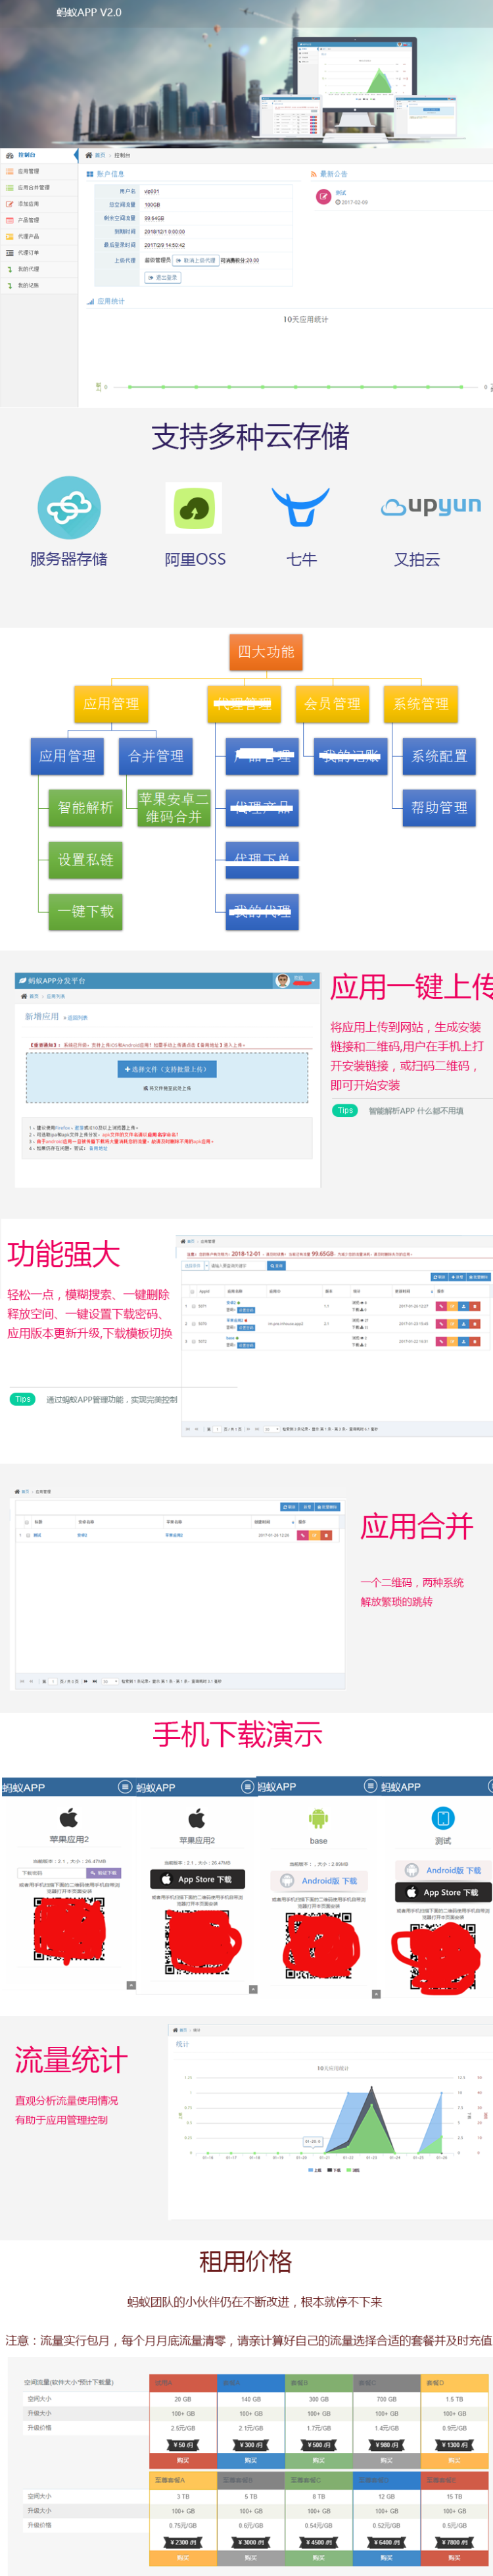Viewport: 493px width, 2576px height.
Task: Click the yellow 会员管理 box
Action: click(x=333, y=704)
